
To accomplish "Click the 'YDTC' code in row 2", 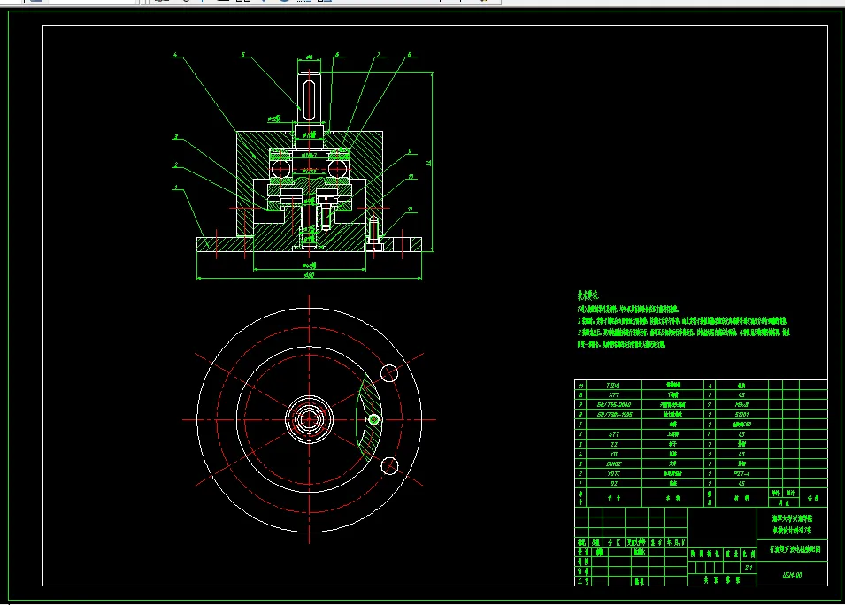I will coord(614,474).
